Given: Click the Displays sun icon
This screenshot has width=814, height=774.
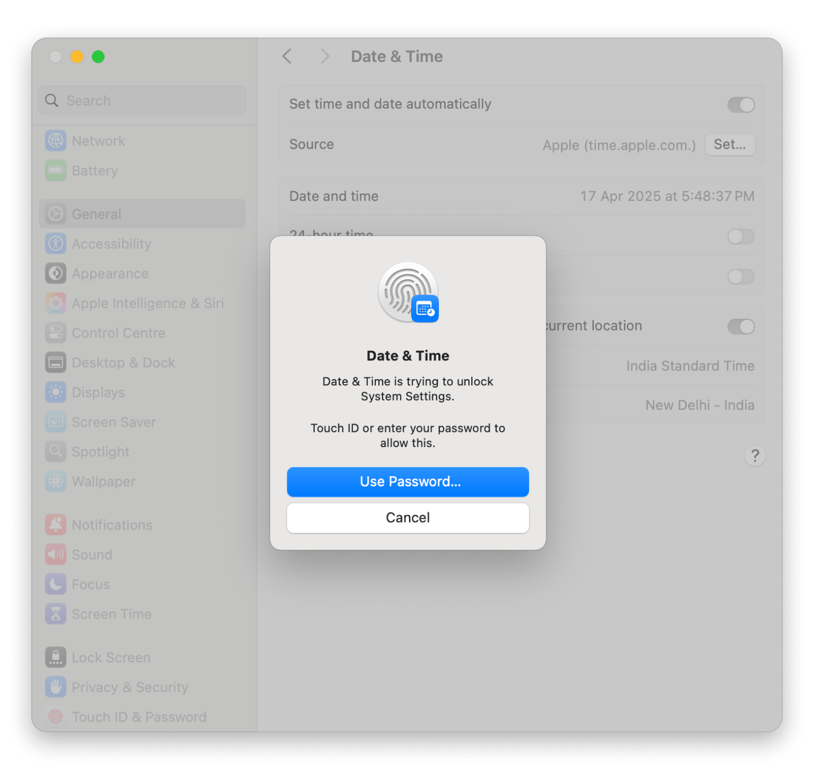Looking at the screenshot, I should pyautogui.click(x=55, y=392).
